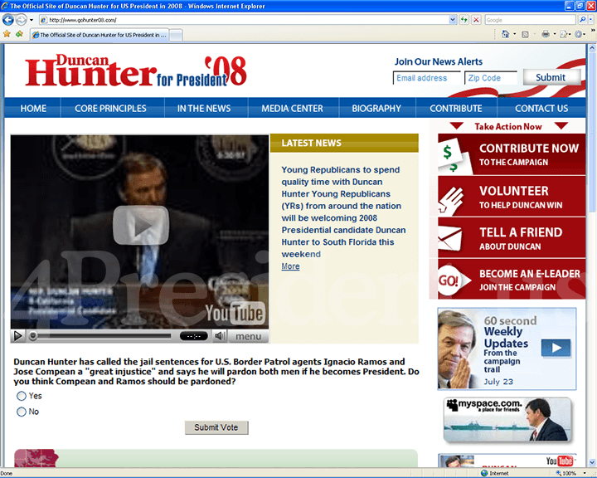597x478 pixels.
Task: Click CONTRIBUTE NOW to the campaign
Action: point(512,154)
